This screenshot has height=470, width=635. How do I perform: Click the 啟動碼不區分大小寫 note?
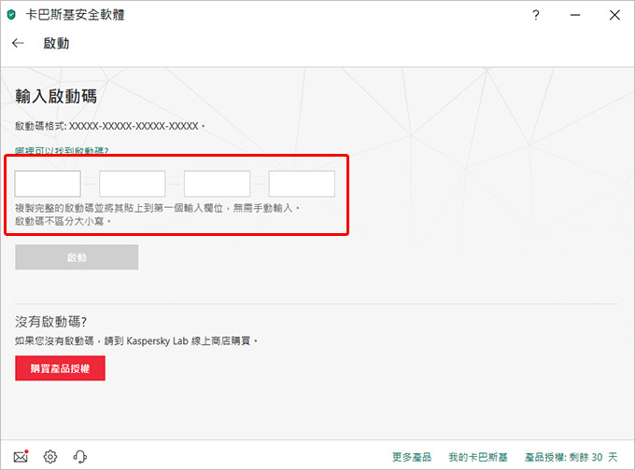pos(63,221)
